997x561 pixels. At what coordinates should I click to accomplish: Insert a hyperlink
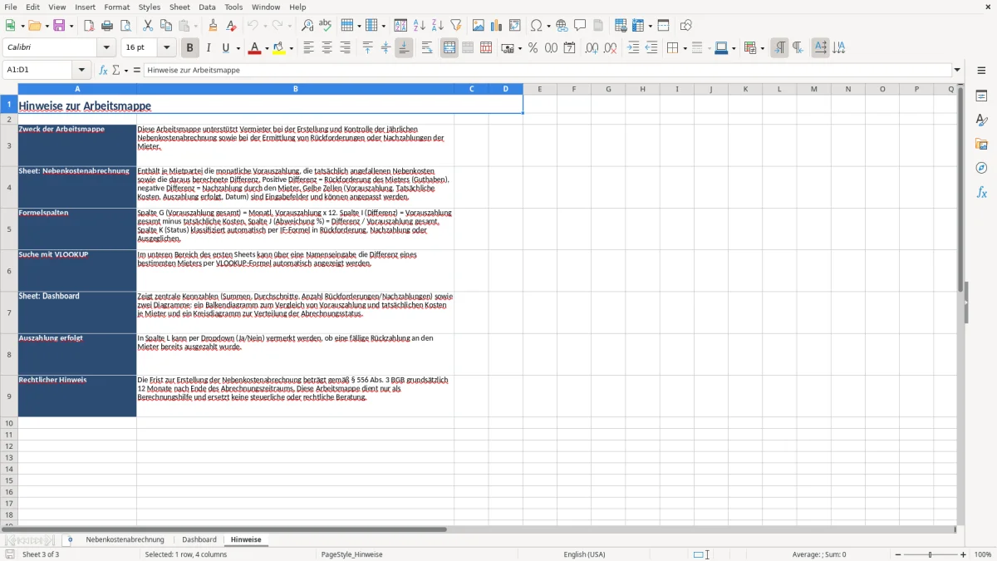click(x=562, y=26)
